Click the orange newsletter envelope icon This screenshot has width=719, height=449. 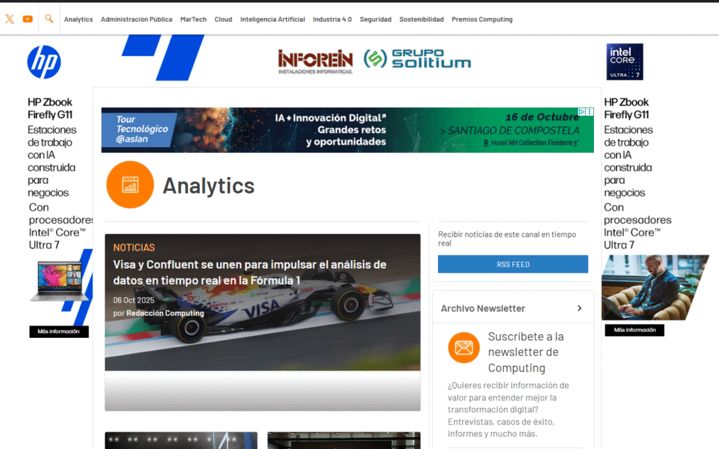pyautogui.click(x=463, y=348)
